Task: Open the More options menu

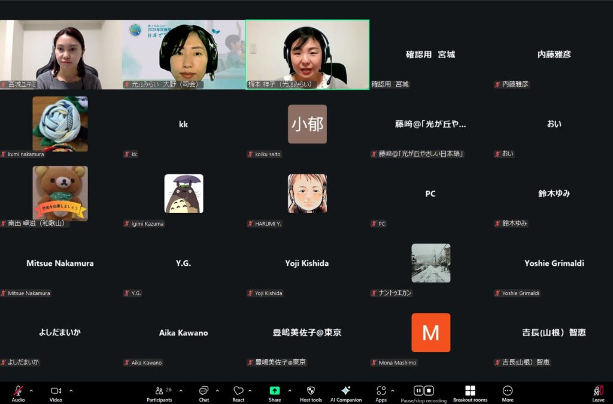Action: [508, 391]
